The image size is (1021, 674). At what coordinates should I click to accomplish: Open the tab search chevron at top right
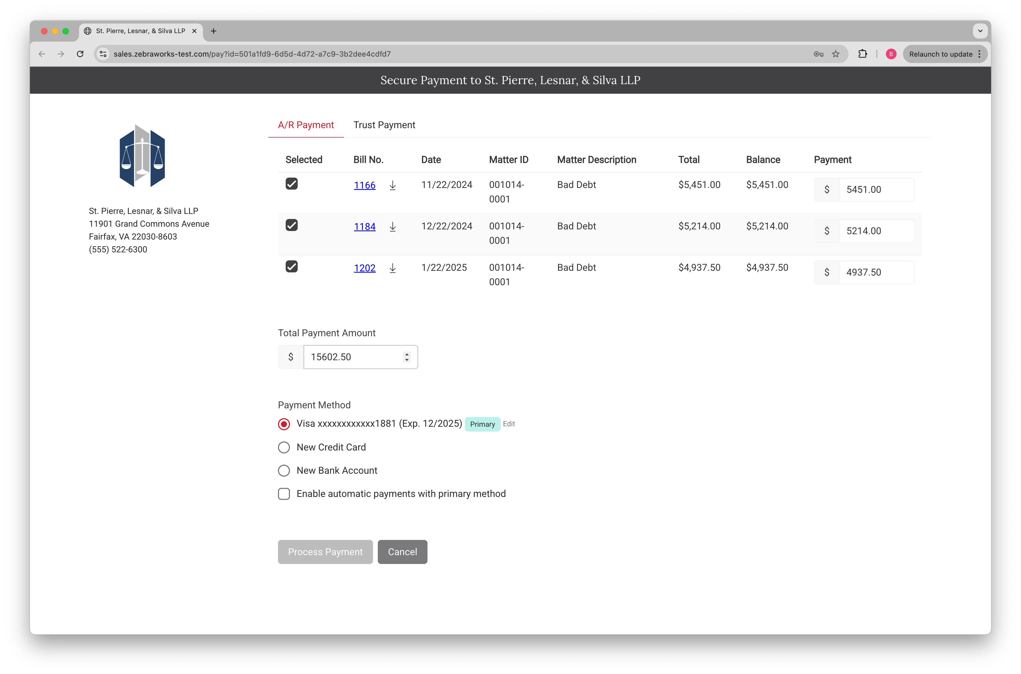click(x=980, y=30)
